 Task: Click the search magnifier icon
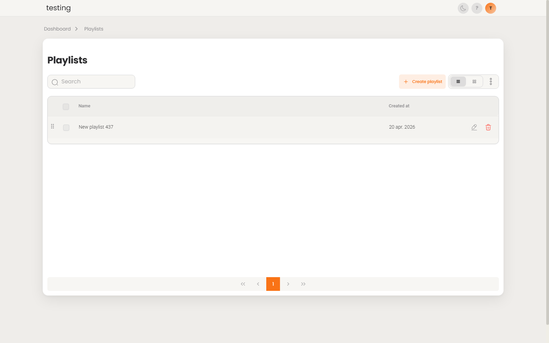55,82
